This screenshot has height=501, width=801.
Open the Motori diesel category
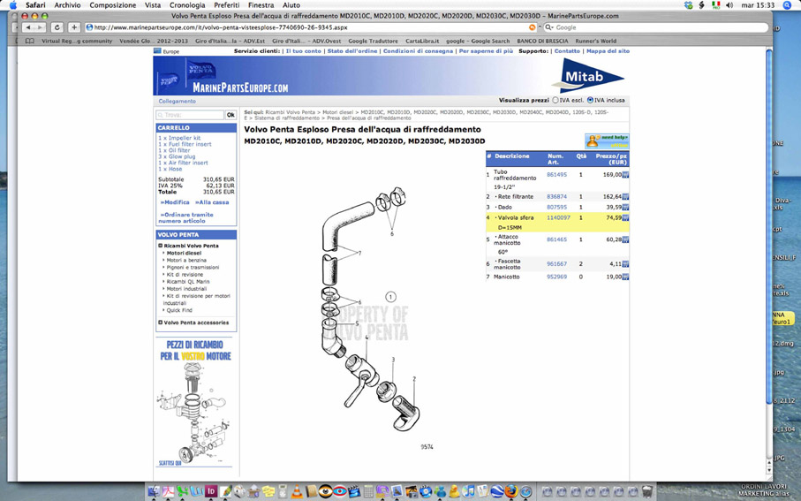coord(184,253)
